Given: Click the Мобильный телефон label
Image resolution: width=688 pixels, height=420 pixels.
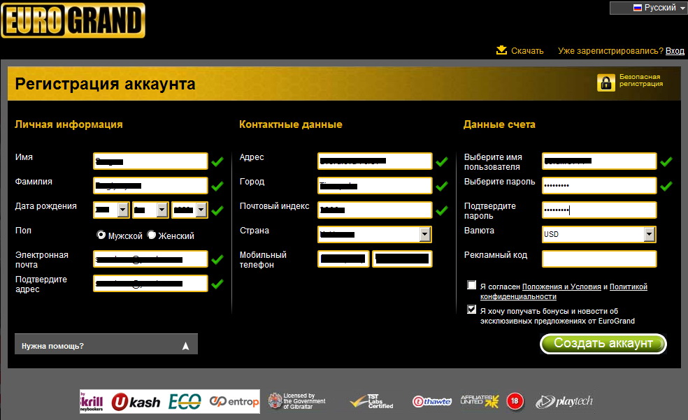Looking at the screenshot, I should pyautogui.click(x=263, y=259).
